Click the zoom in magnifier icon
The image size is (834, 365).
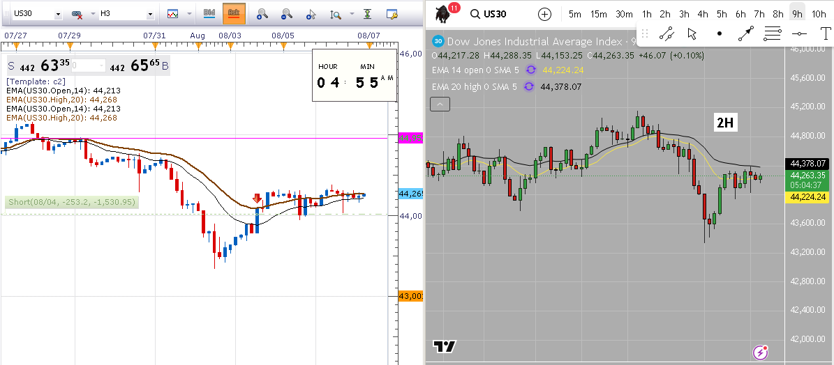point(262,14)
